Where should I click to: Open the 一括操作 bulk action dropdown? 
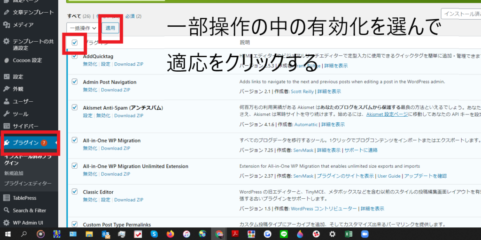[82, 28]
